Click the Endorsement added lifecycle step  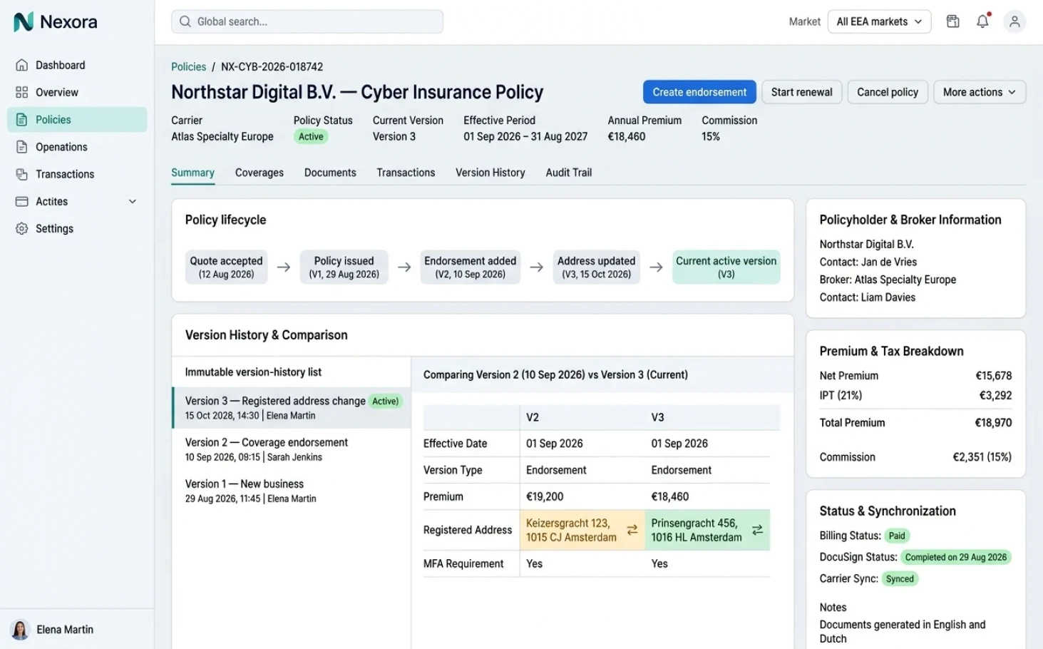click(471, 267)
